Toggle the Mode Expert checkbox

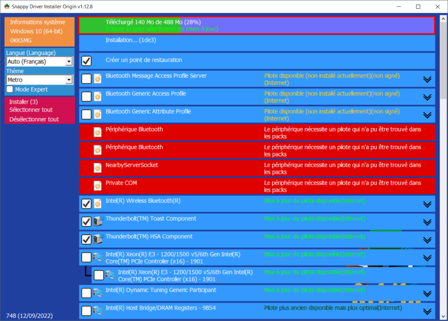point(10,89)
